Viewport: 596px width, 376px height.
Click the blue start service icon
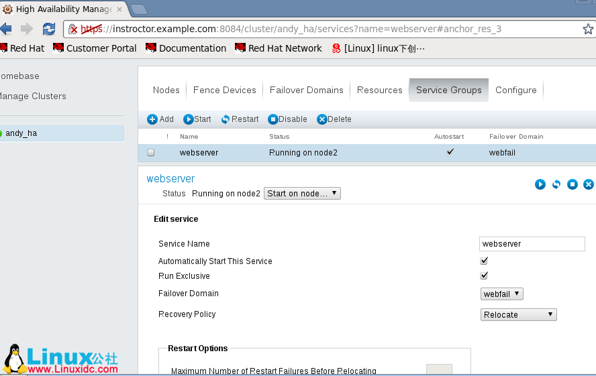click(540, 184)
